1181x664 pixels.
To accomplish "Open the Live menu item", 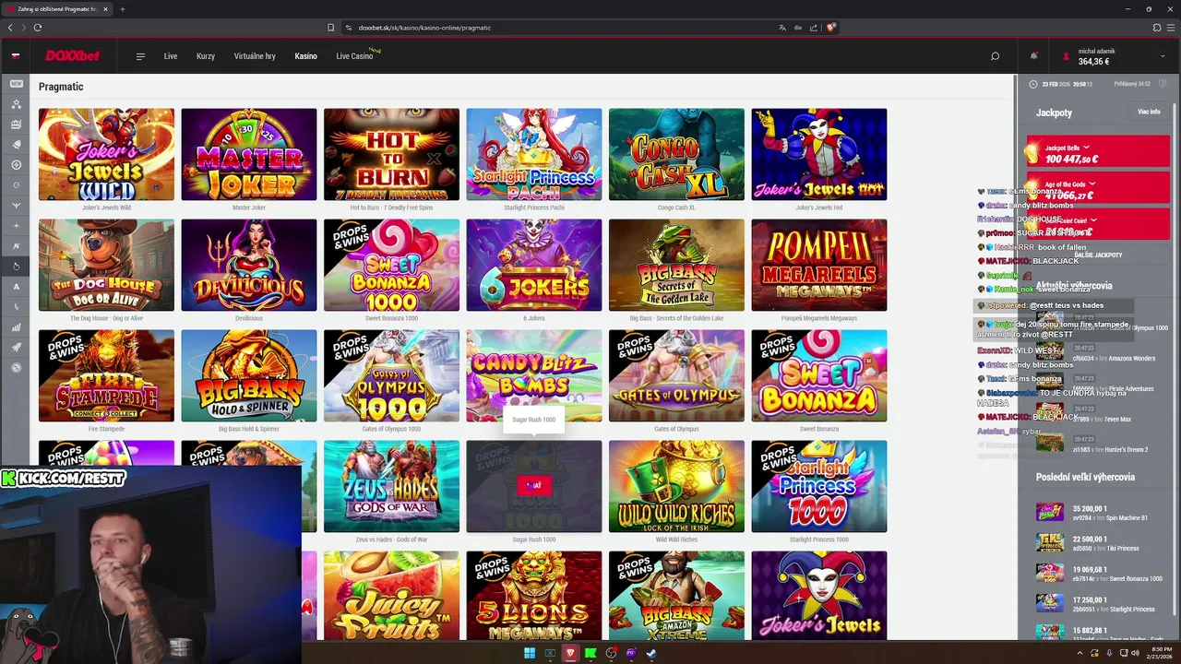I will click(171, 56).
